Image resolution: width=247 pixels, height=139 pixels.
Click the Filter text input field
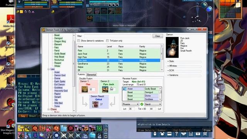click(x=117, y=36)
